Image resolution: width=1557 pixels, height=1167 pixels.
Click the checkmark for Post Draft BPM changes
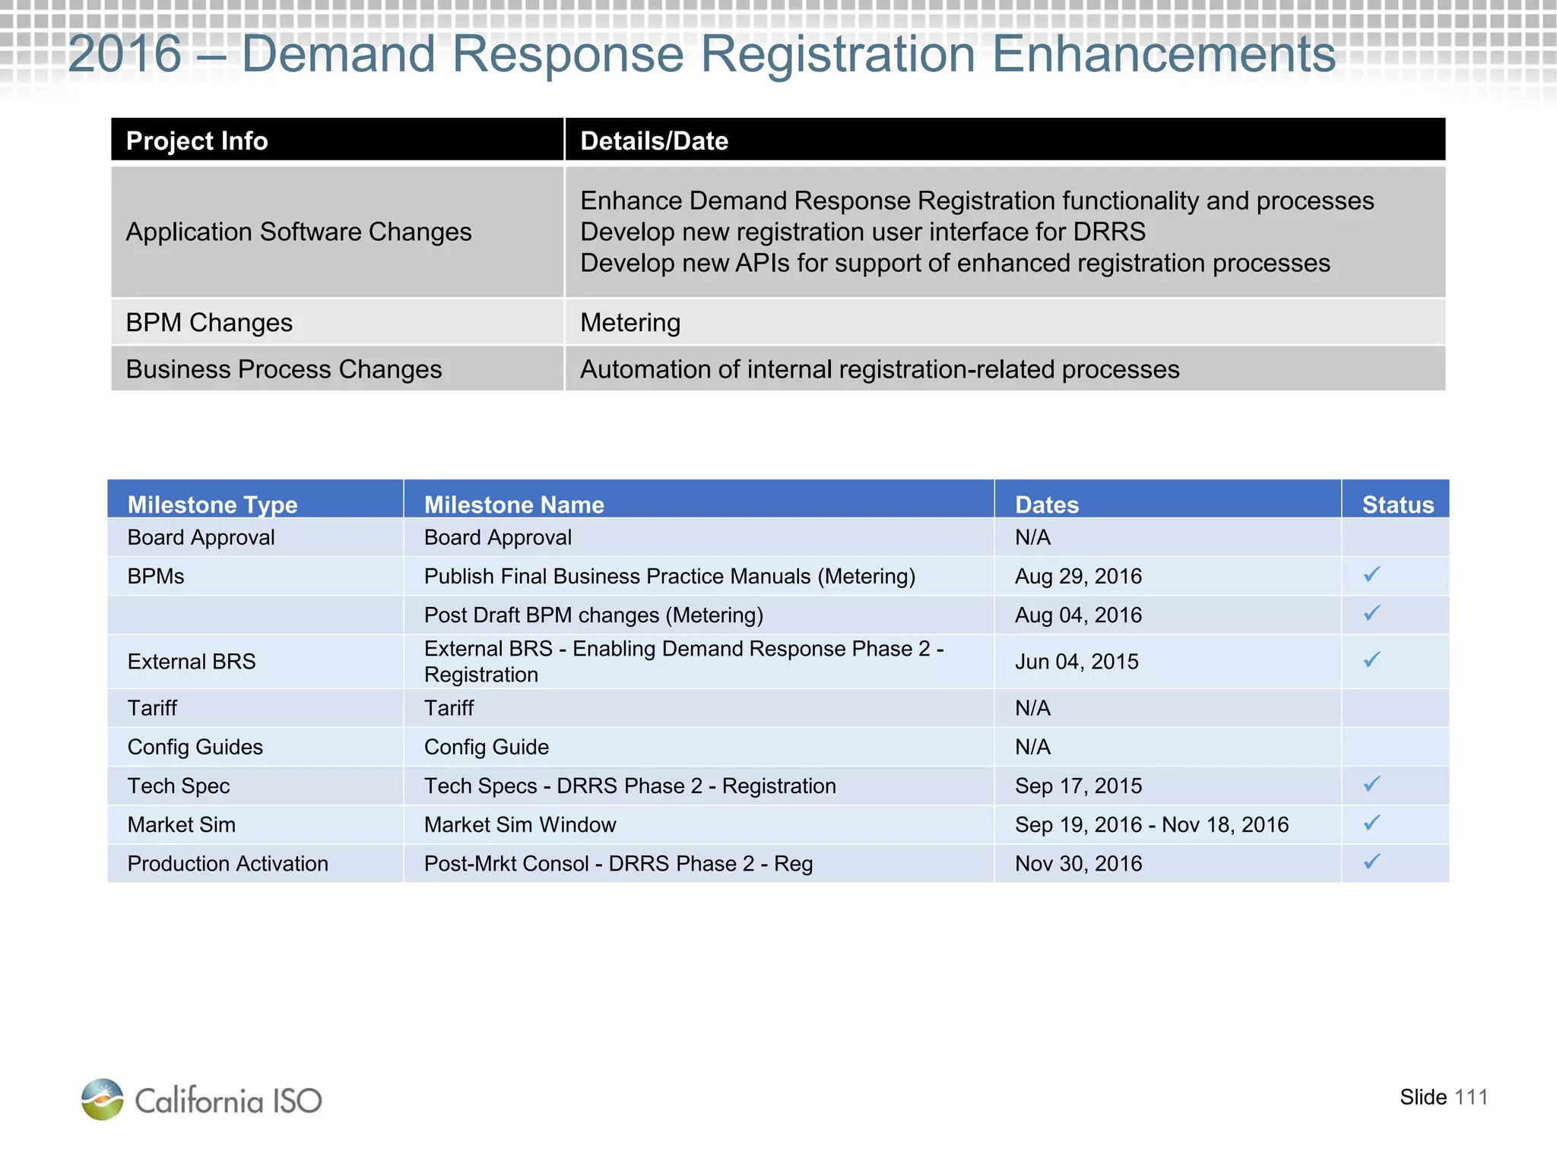[1371, 613]
